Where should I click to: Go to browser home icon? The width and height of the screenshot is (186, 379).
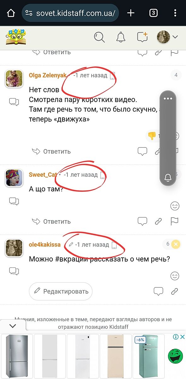(11, 13)
